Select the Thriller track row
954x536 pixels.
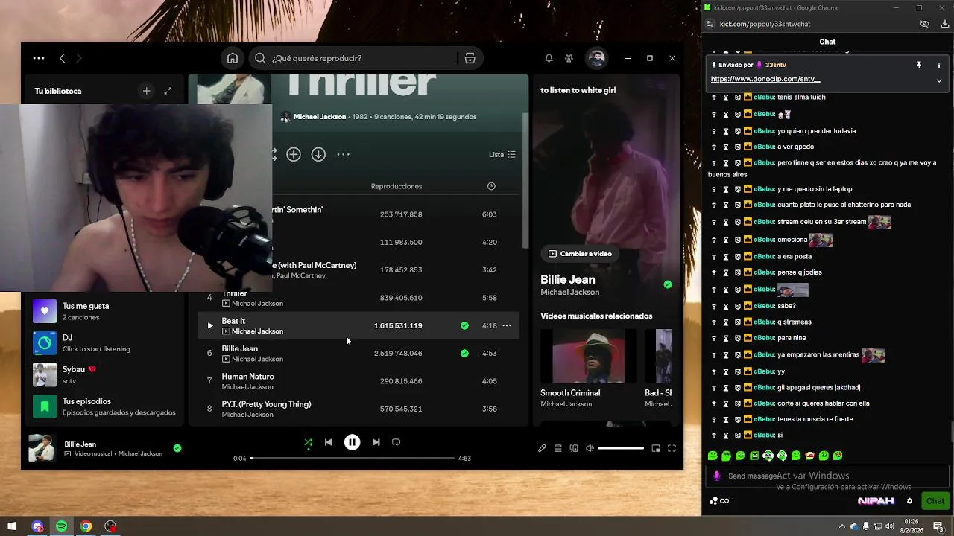pyautogui.click(x=358, y=298)
